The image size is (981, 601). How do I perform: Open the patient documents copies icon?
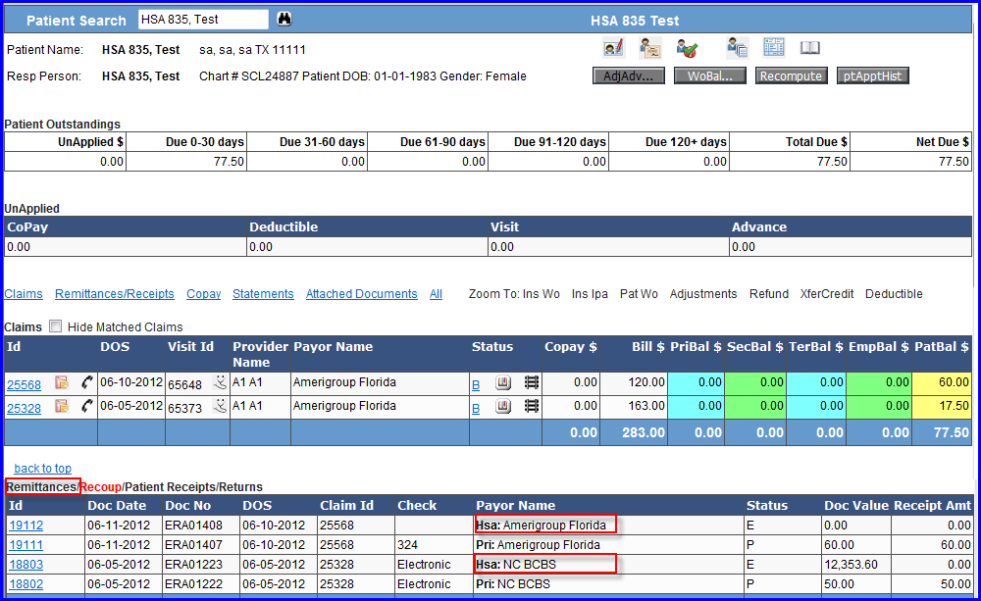tap(737, 47)
